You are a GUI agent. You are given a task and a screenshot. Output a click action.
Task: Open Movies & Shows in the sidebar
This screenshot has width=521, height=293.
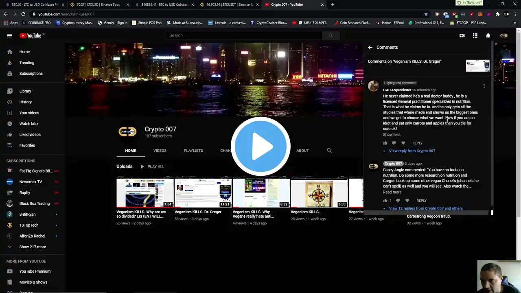[33, 282]
